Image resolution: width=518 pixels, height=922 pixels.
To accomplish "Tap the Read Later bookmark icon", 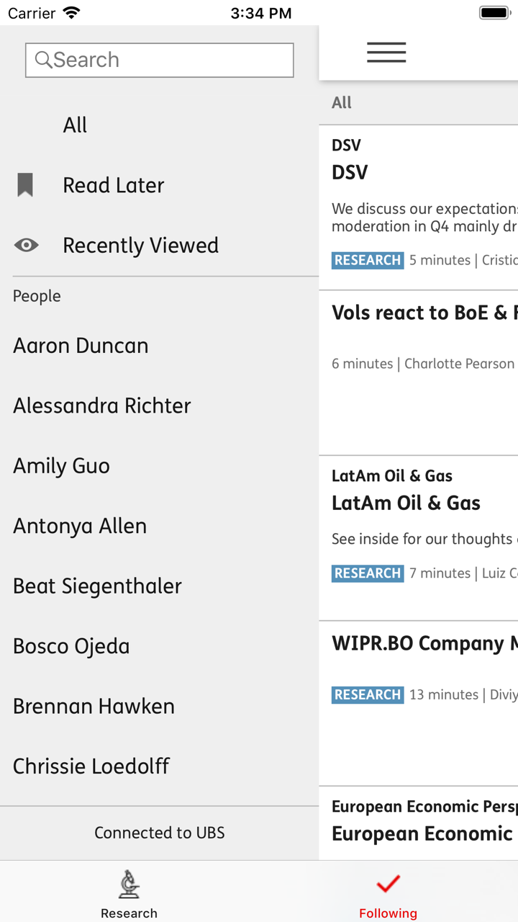I will click(25, 185).
